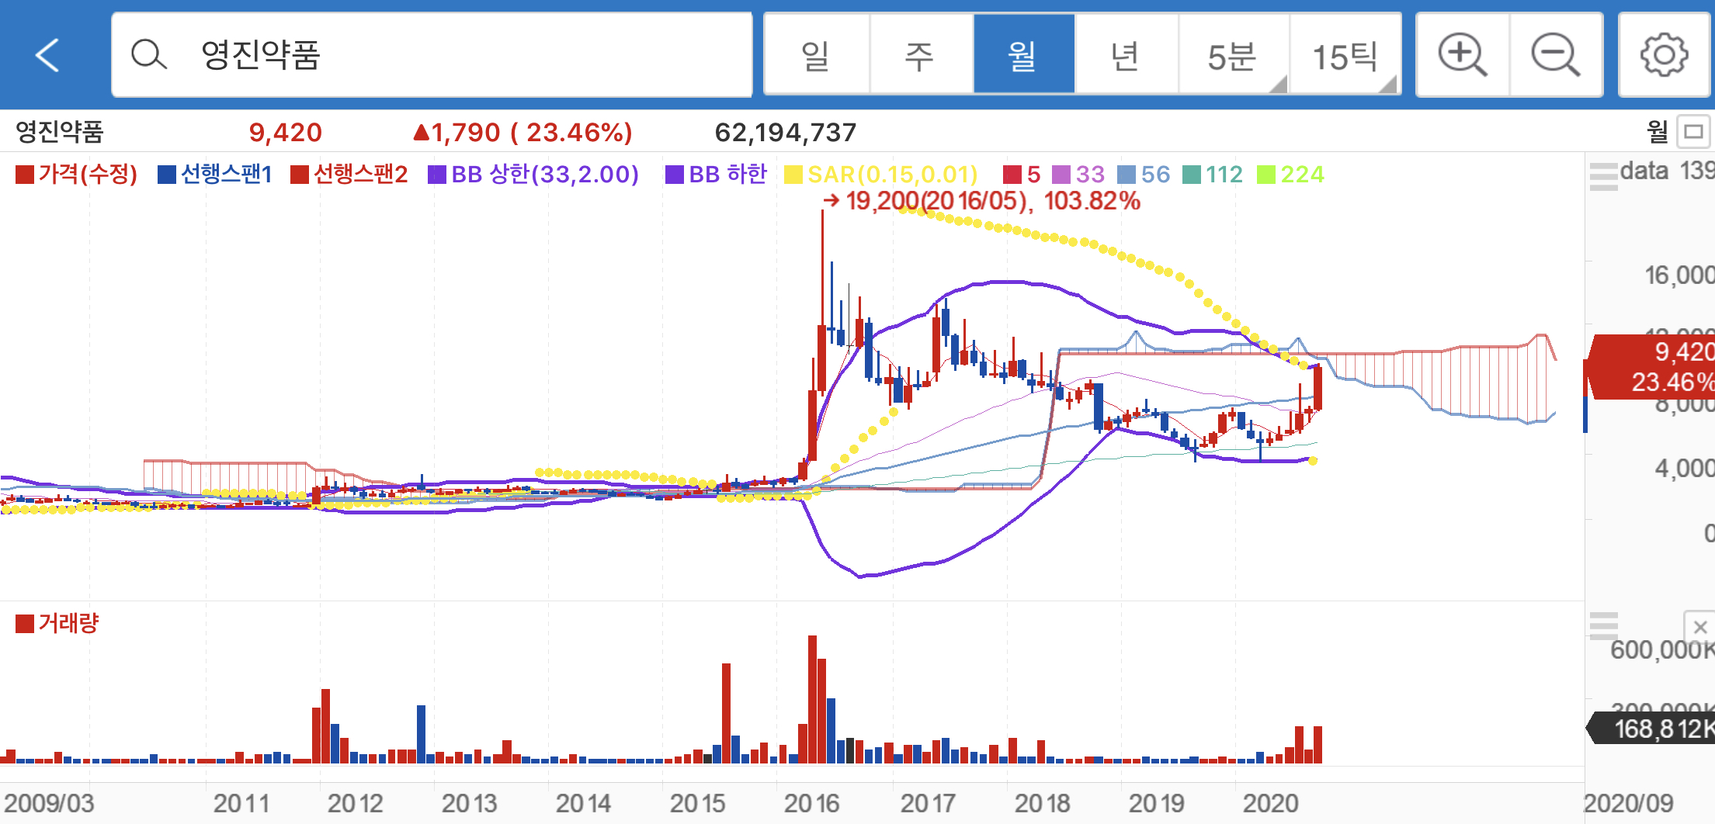Click the 2013 year axis label
The width and height of the screenshot is (1715, 824).
coord(469,803)
